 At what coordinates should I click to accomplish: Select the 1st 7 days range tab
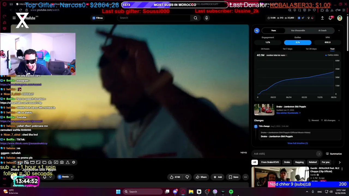click(x=287, y=49)
